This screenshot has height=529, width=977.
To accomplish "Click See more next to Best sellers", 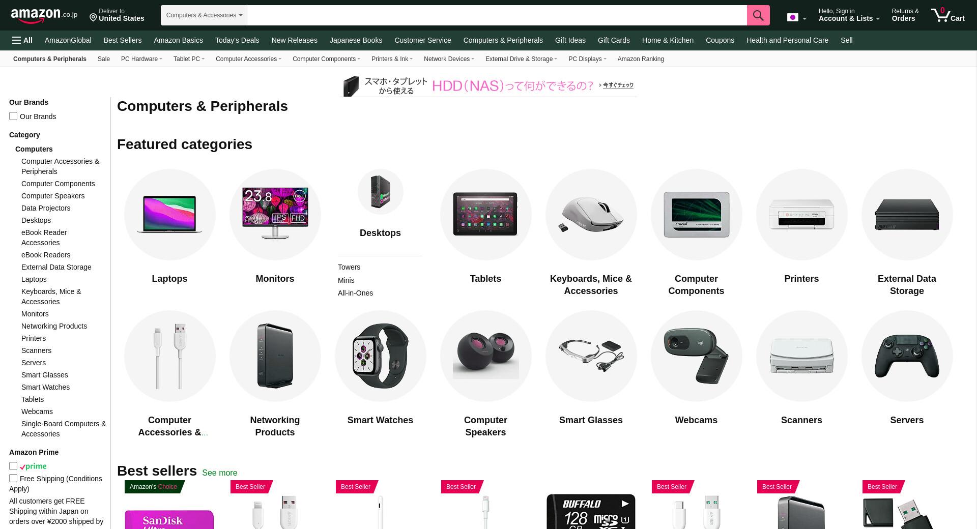I will pyautogui.click(x=219, y=473).
